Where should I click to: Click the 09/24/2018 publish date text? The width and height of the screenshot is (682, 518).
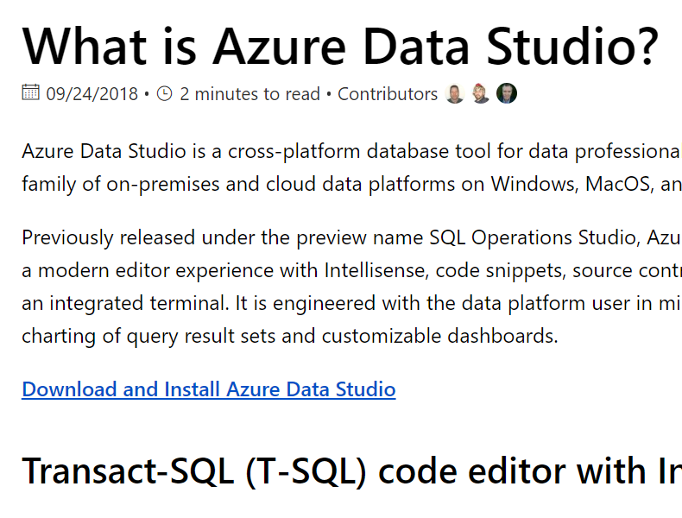(92, 94)
